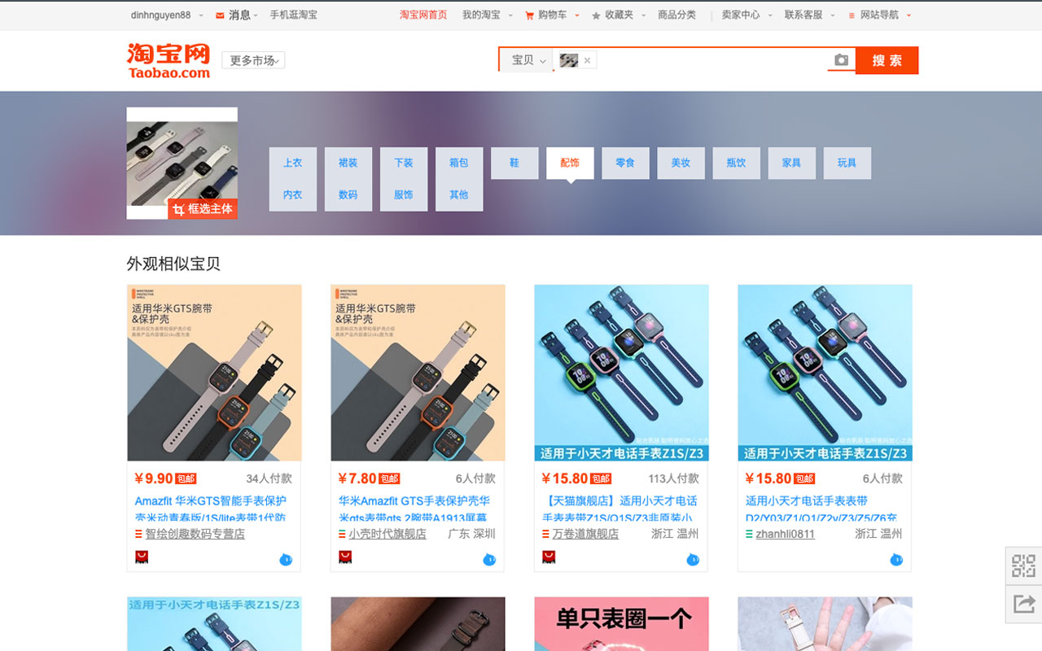The height and width of the screenshot is (651, 1042).
Task: Click the Taobao.com logo
Action: point(169,60)
